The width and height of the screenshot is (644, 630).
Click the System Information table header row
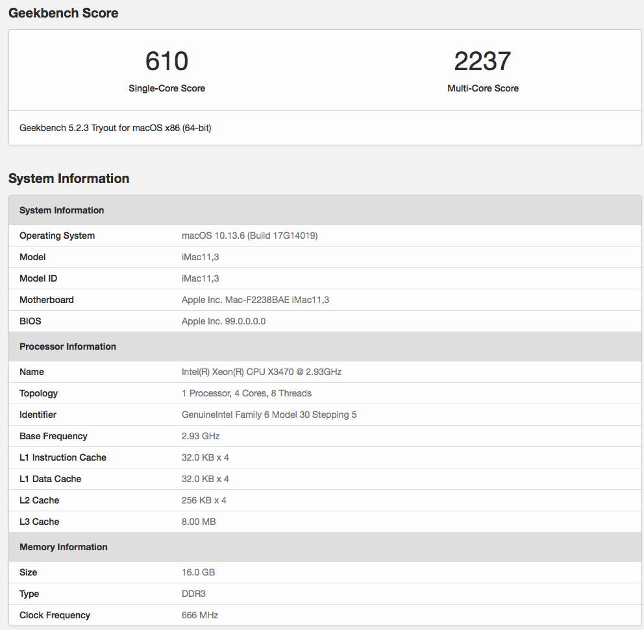pyautogui.click(x=325, y=210)
